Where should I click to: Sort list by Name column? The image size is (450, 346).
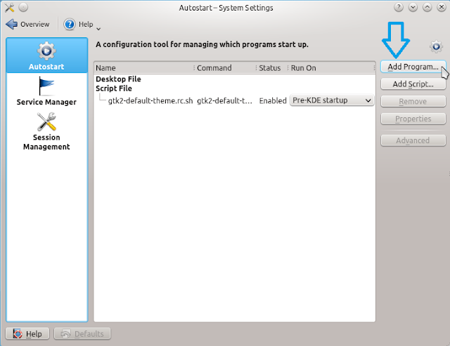[x=144, y=68]
